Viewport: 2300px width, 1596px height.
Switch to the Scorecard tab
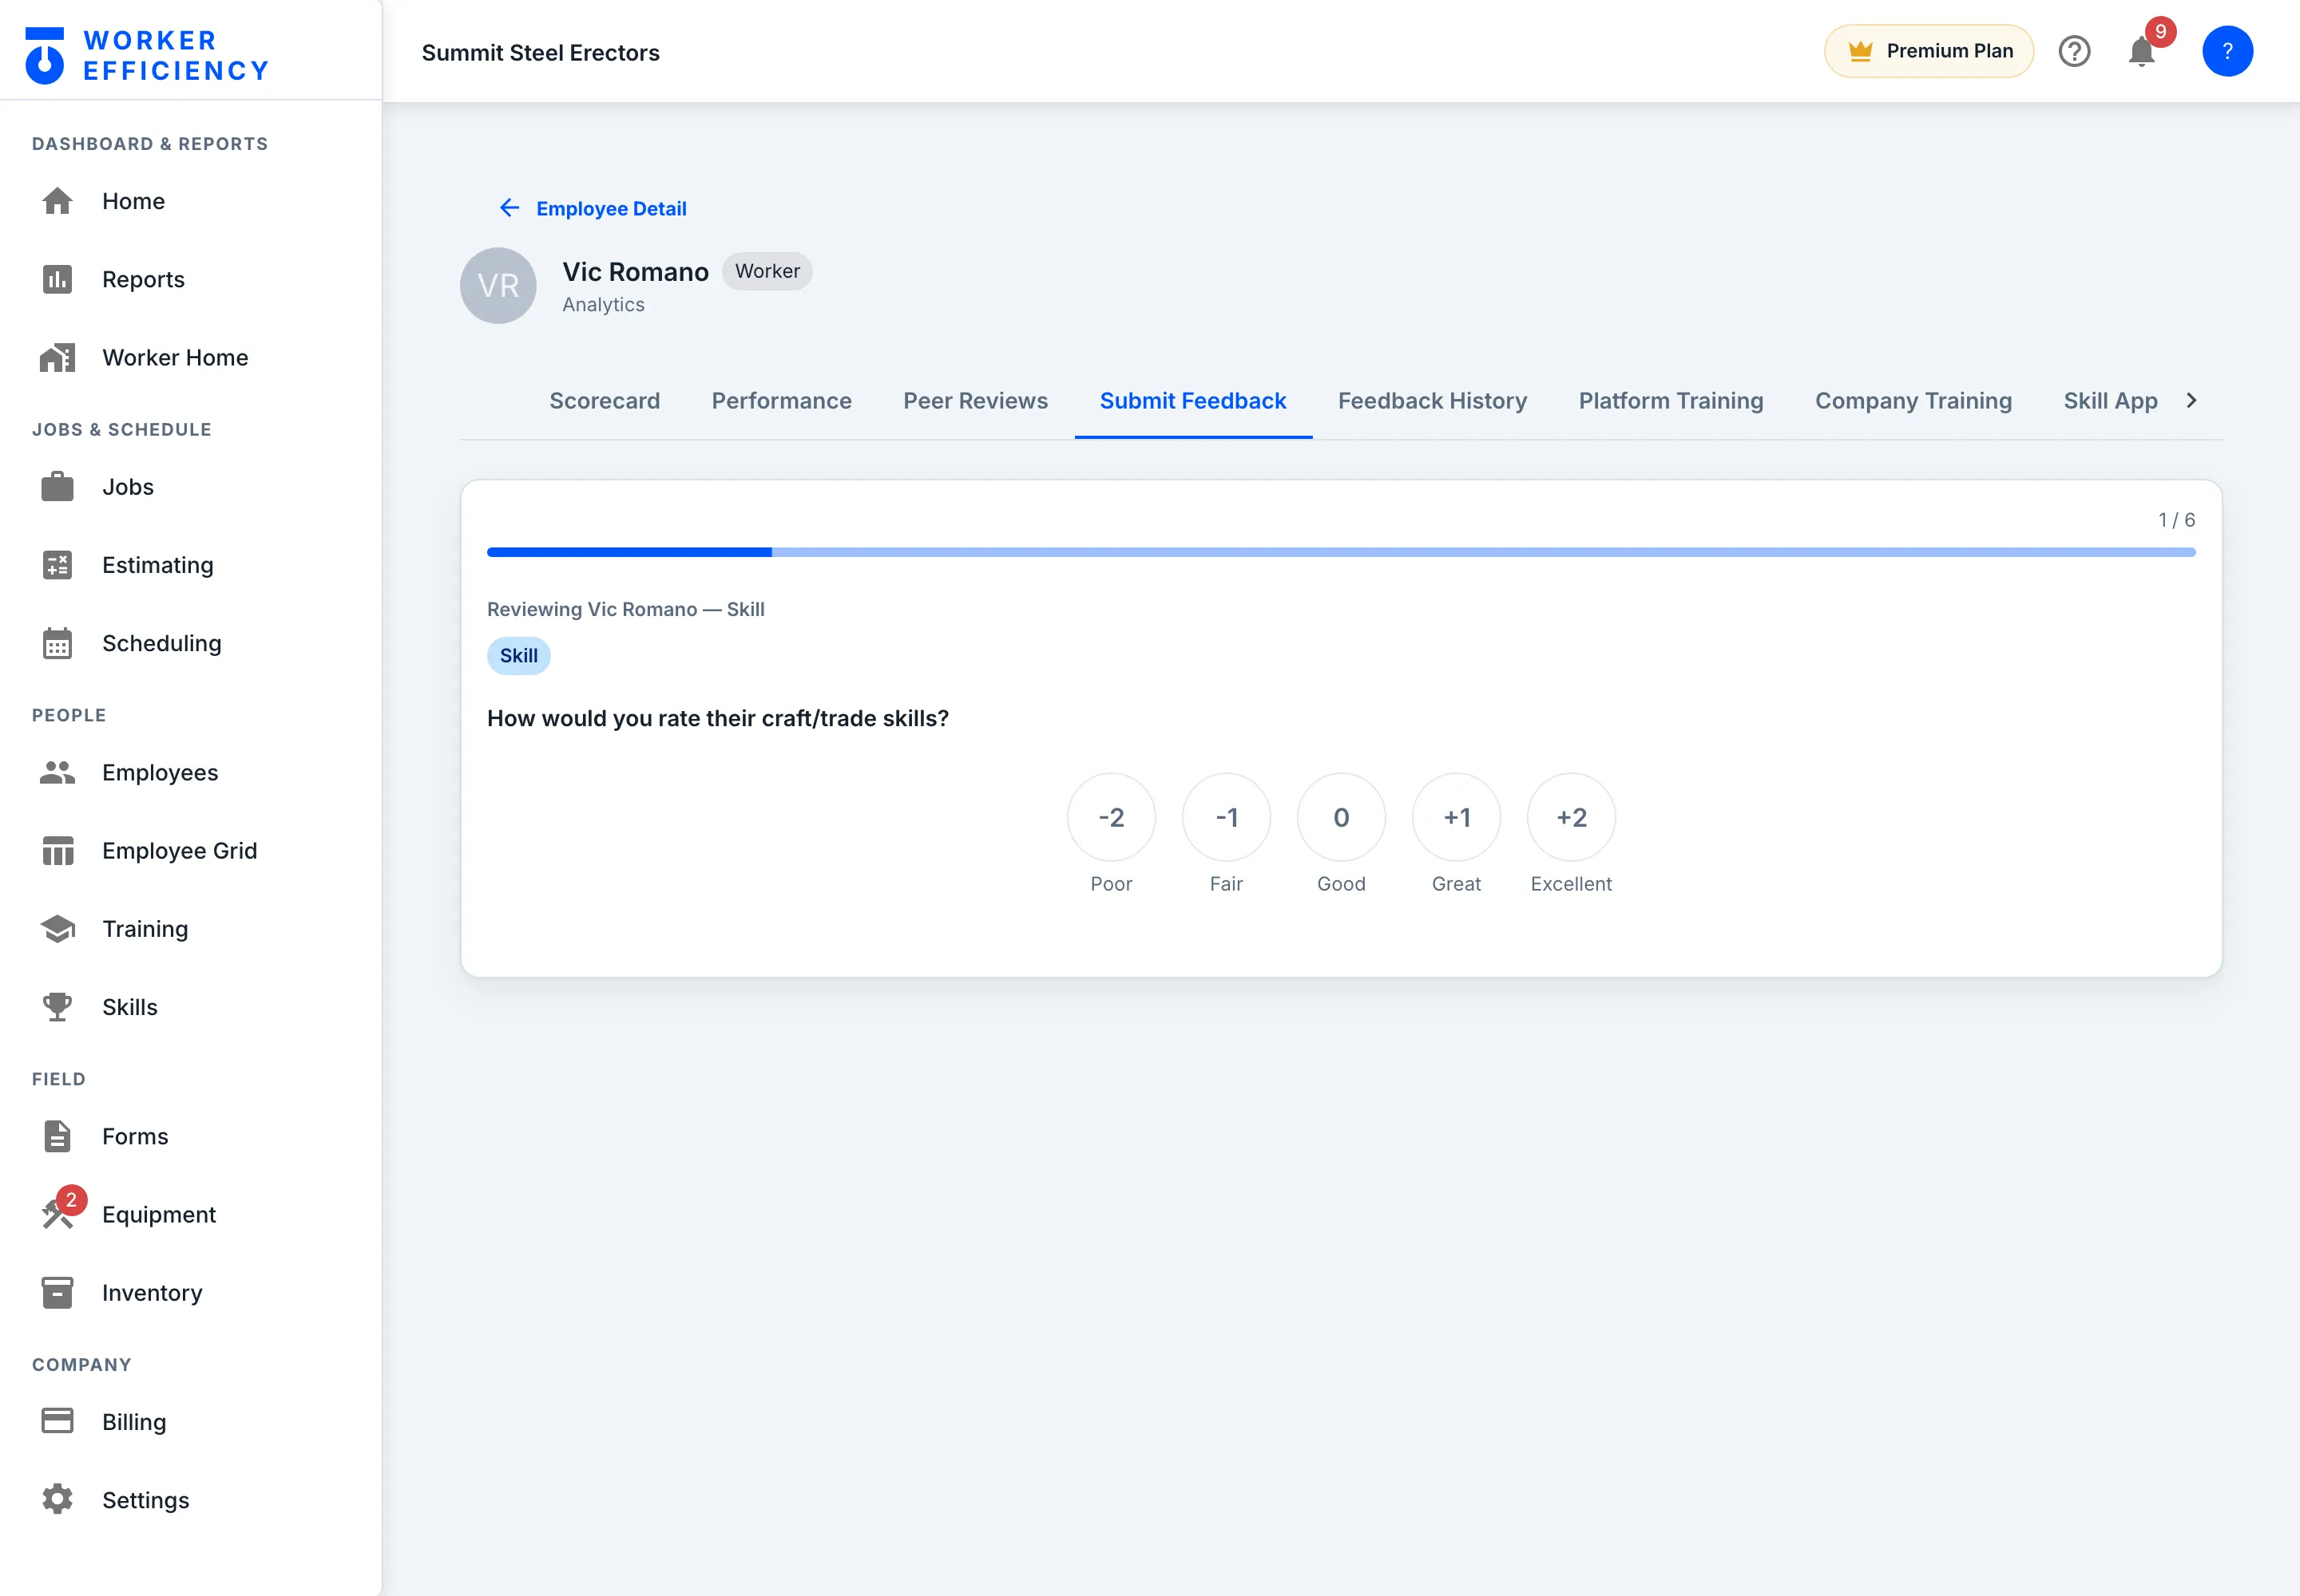605,401
